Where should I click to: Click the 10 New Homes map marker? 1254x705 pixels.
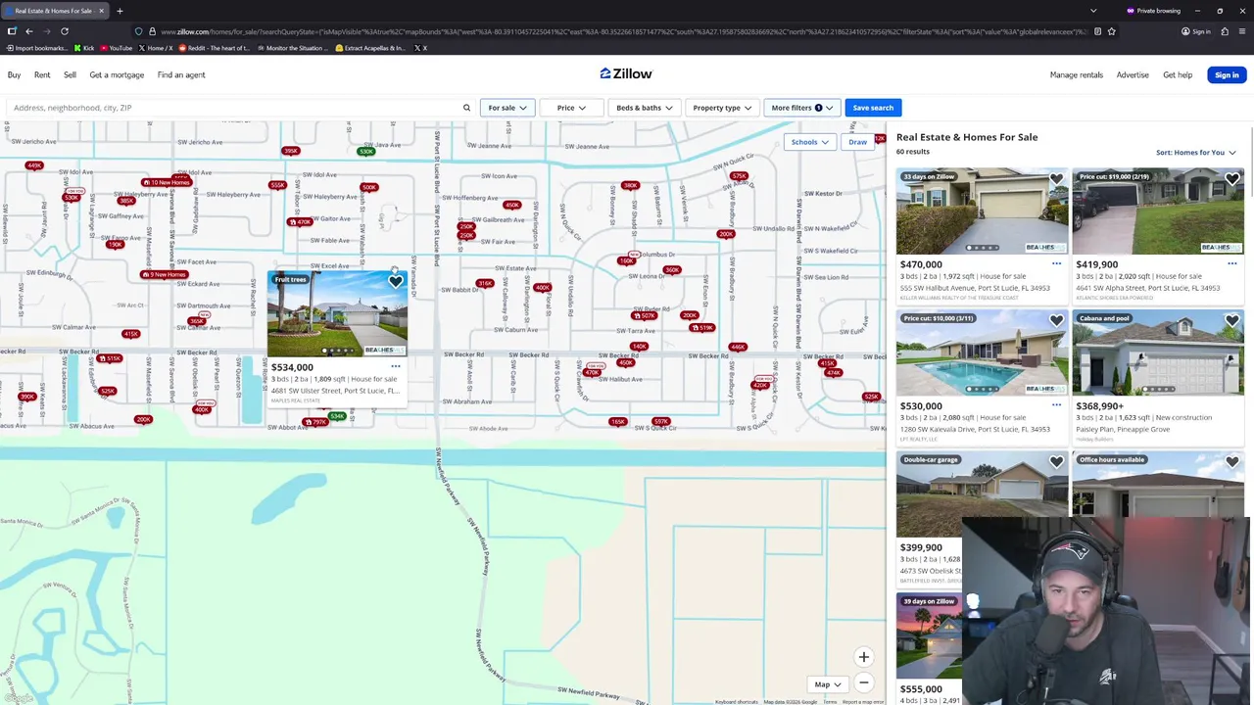tap(166, 182)
